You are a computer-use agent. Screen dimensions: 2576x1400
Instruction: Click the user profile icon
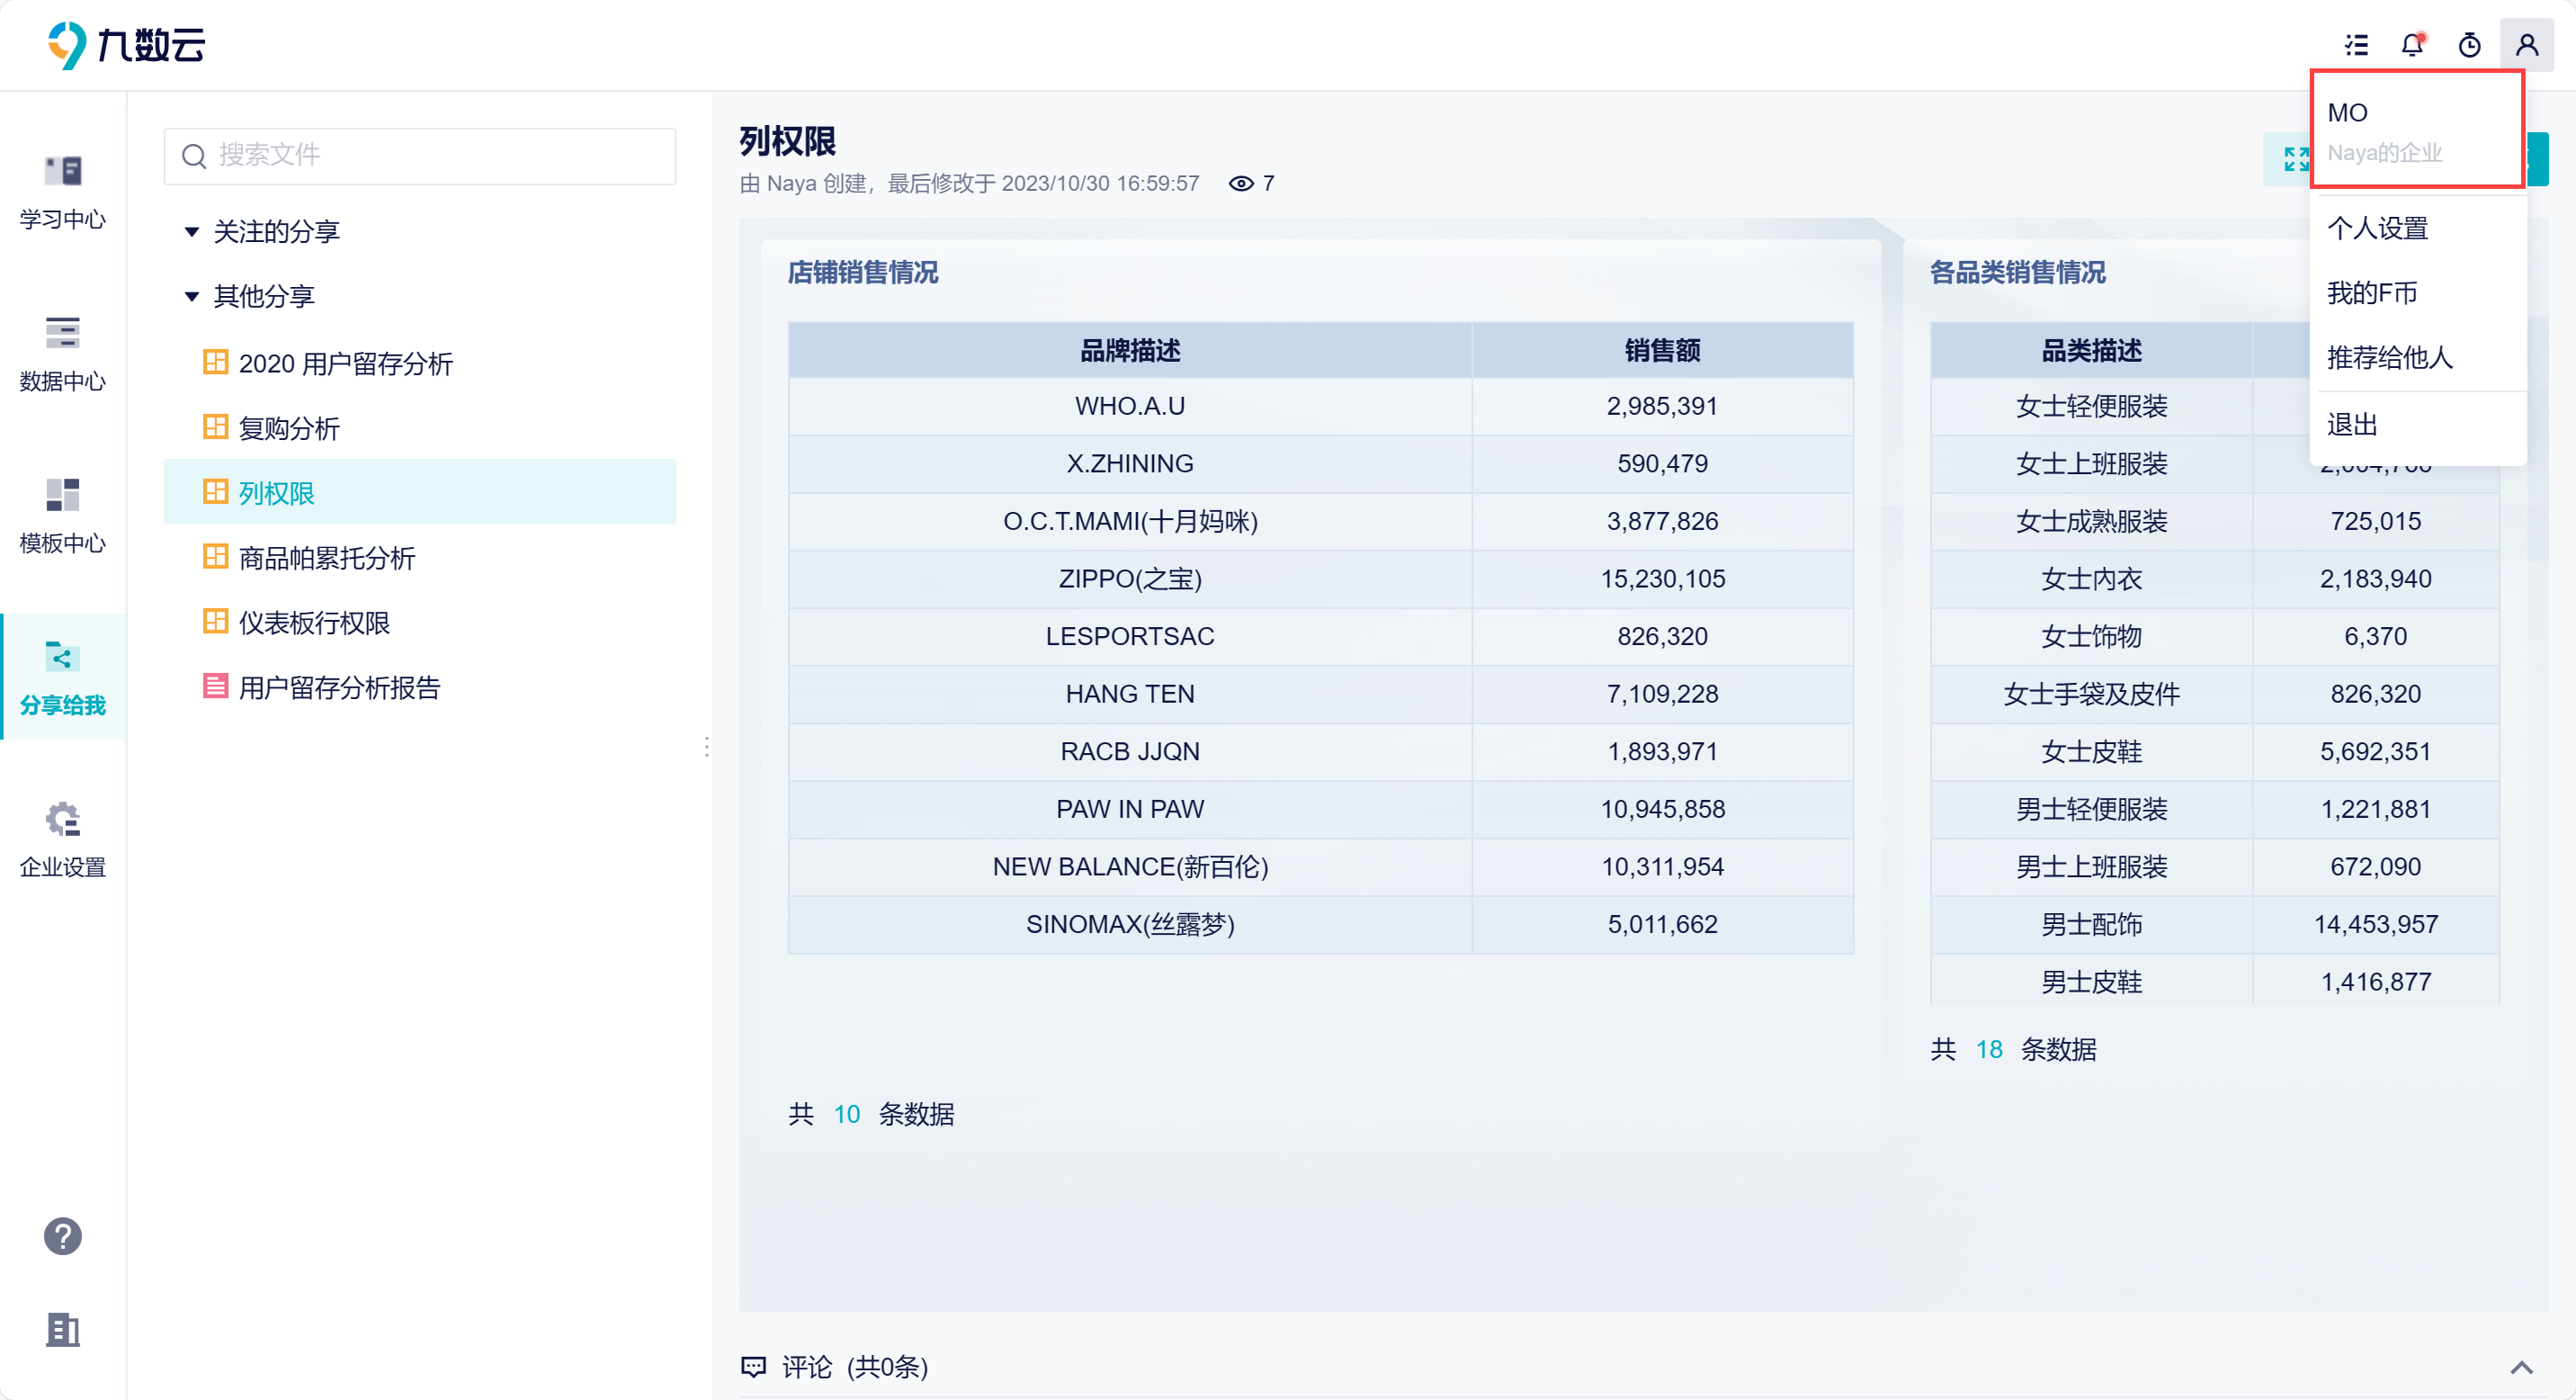point(2527,45)
